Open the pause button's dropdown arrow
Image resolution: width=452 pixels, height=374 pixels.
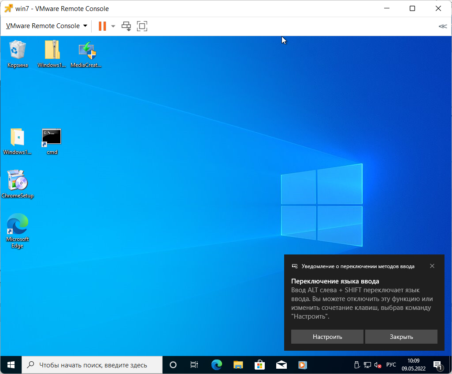click(113, 26)
